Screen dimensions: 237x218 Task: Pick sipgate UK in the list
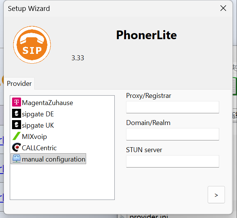click(x=38, y=125)
